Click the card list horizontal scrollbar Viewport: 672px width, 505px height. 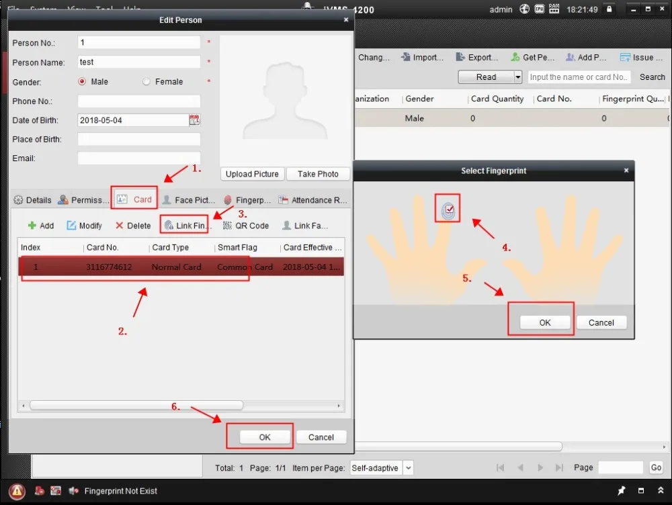click(x=136, y=405)
